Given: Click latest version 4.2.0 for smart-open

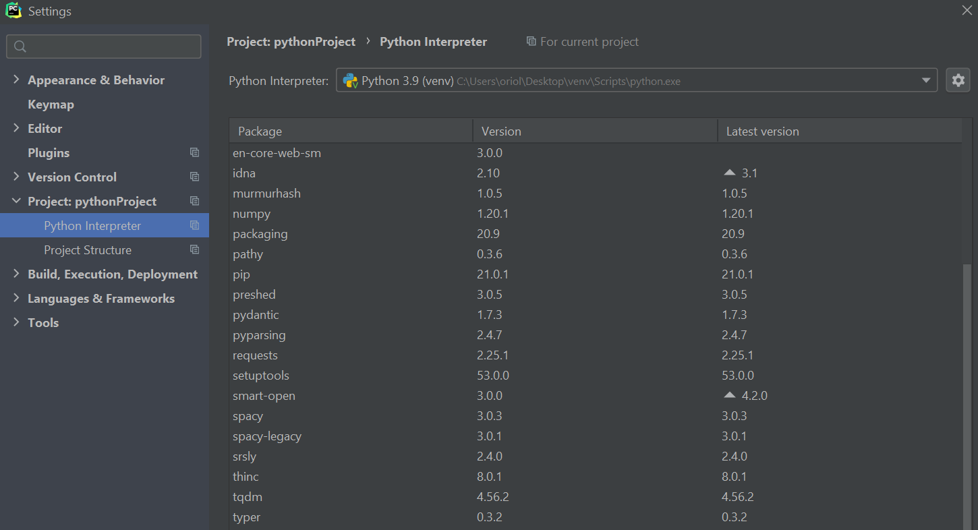Looking at the screenshot, I should pyautogui.click(x=755, y=396).
